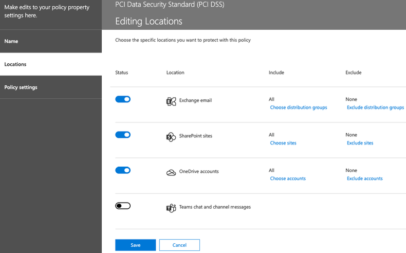Viewport: 406px width, 253px height.
Task: Click the Location column header
Action: 175,73
